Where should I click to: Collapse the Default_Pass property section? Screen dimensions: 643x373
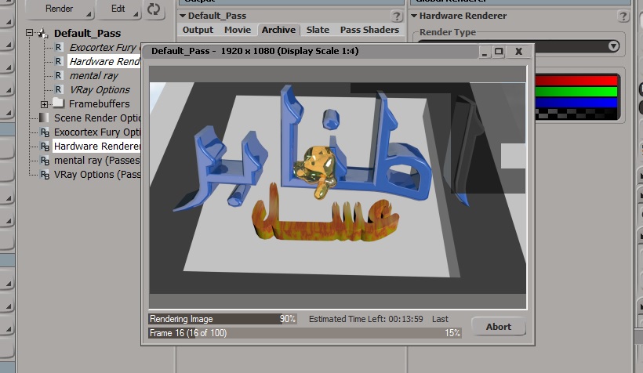coord(183,16)
